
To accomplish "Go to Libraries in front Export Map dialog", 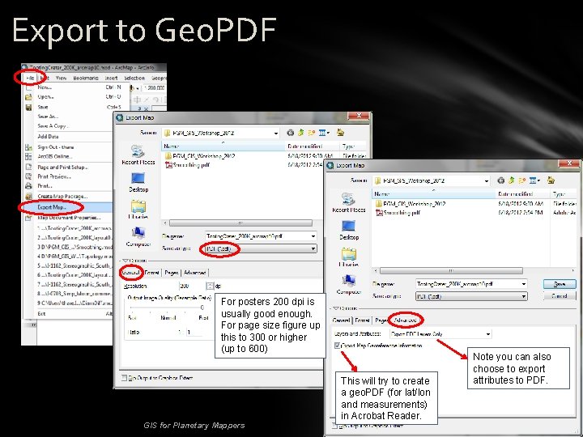I will [x=348, y=257].
